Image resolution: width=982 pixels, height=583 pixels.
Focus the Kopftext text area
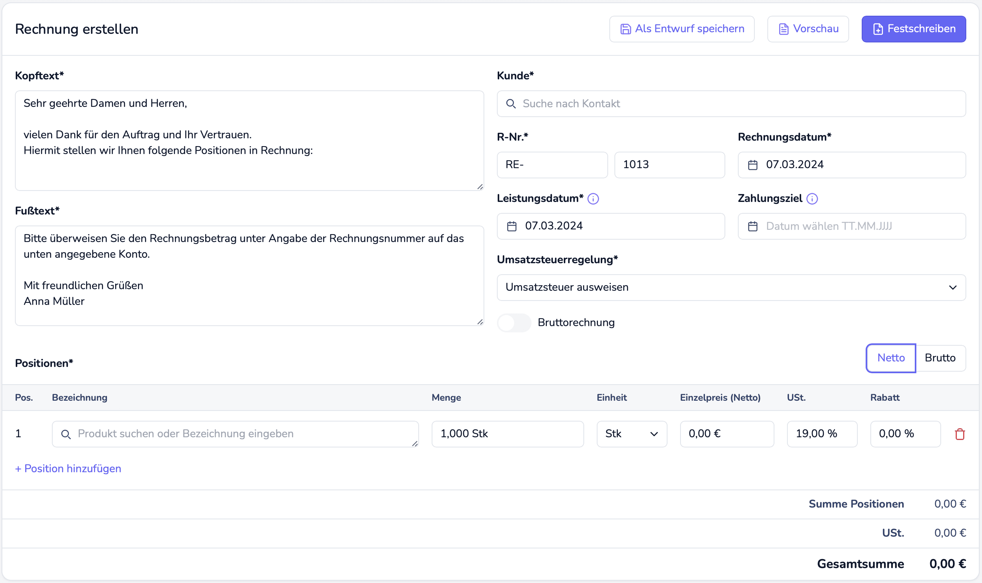pos(249,141)
